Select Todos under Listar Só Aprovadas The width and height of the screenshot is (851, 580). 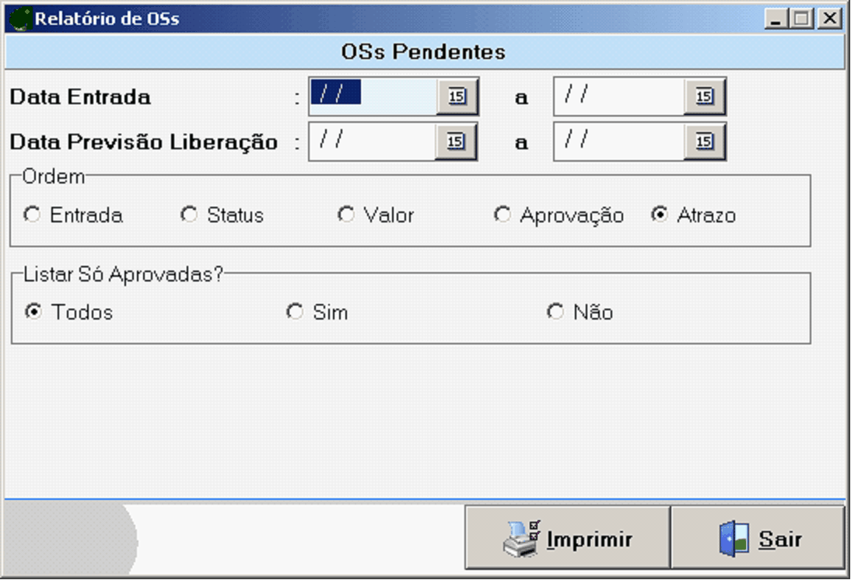click(x=33, y=312)
